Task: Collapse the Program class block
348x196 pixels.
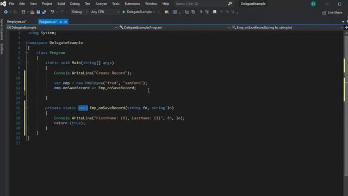Action: coord(27,53)
